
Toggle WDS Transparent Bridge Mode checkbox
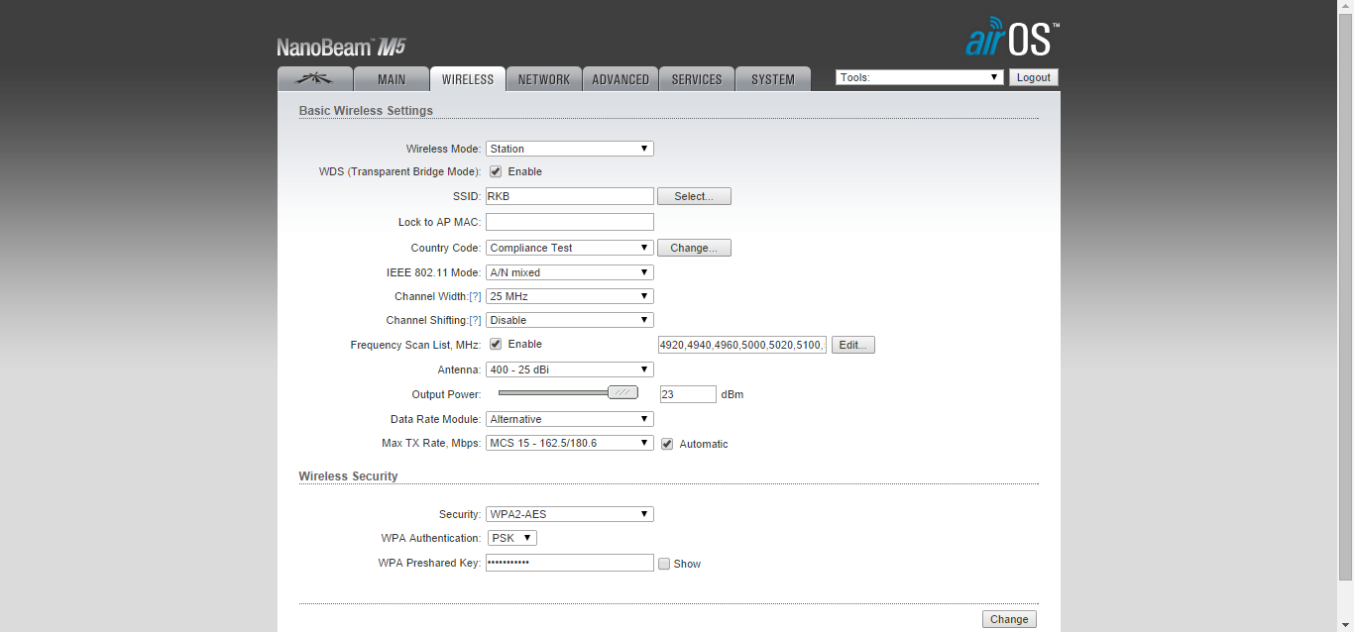click(x=496, y=171)
